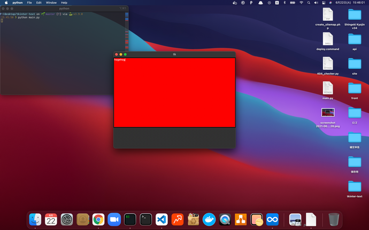Click the tk window title bar
The height and width of the screenshot is (230, 369).
point(174,54)
